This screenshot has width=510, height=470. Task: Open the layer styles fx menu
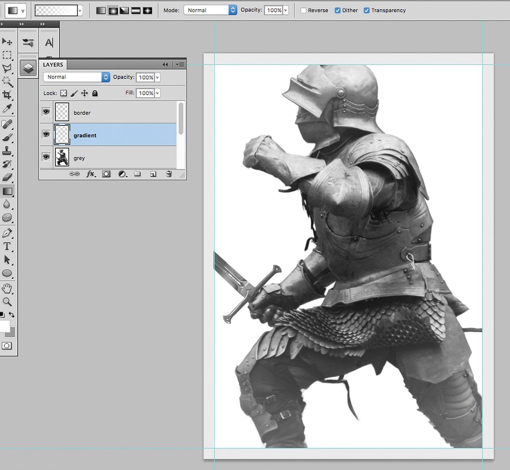coord(90,174)
